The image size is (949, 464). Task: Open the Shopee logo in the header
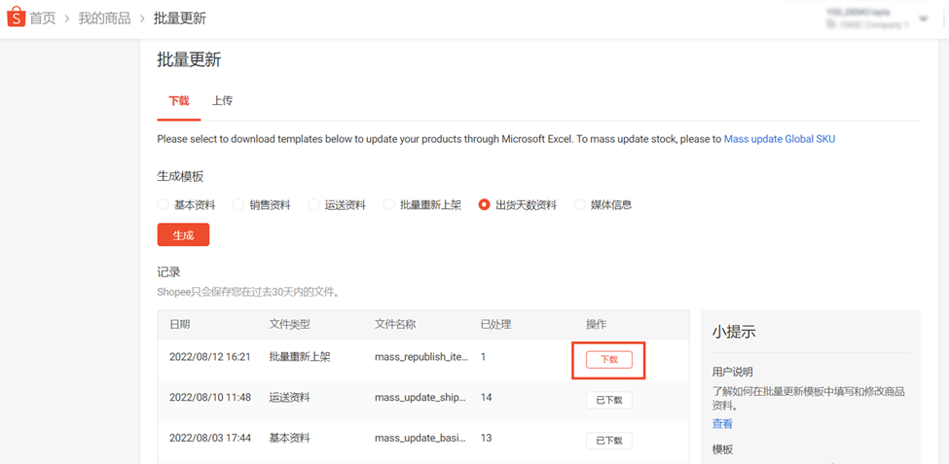coord(17,18)
